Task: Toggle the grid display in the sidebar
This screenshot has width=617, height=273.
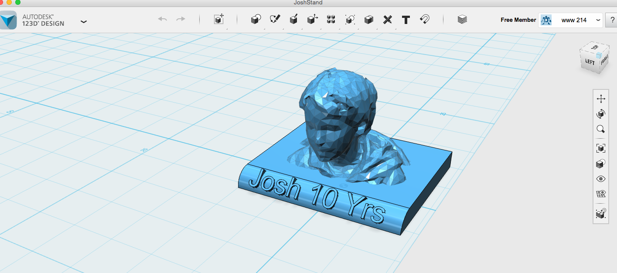Action: click(x=600, y=195)
